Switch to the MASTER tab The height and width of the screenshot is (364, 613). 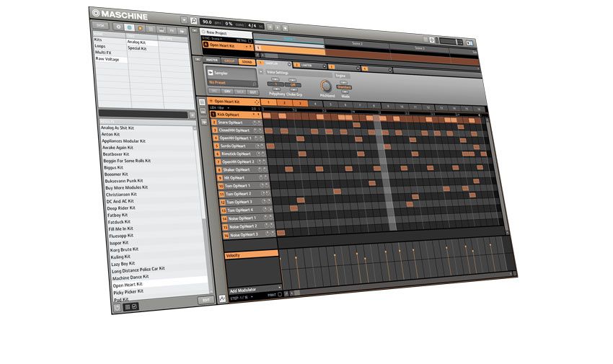click(x=212, y=60)
